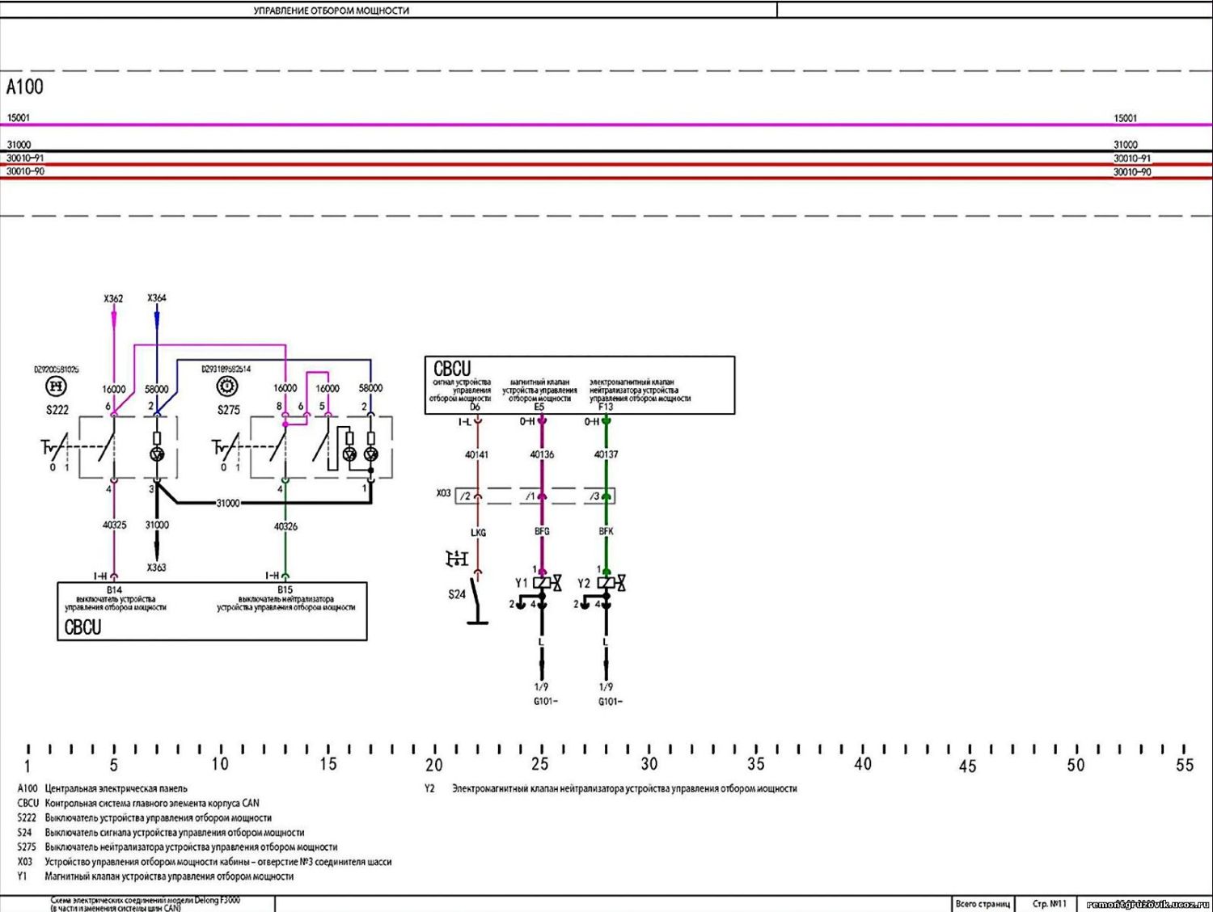Click wire label 40136 on purple line
Screen dimensions: 1213x912
(542, 454)
